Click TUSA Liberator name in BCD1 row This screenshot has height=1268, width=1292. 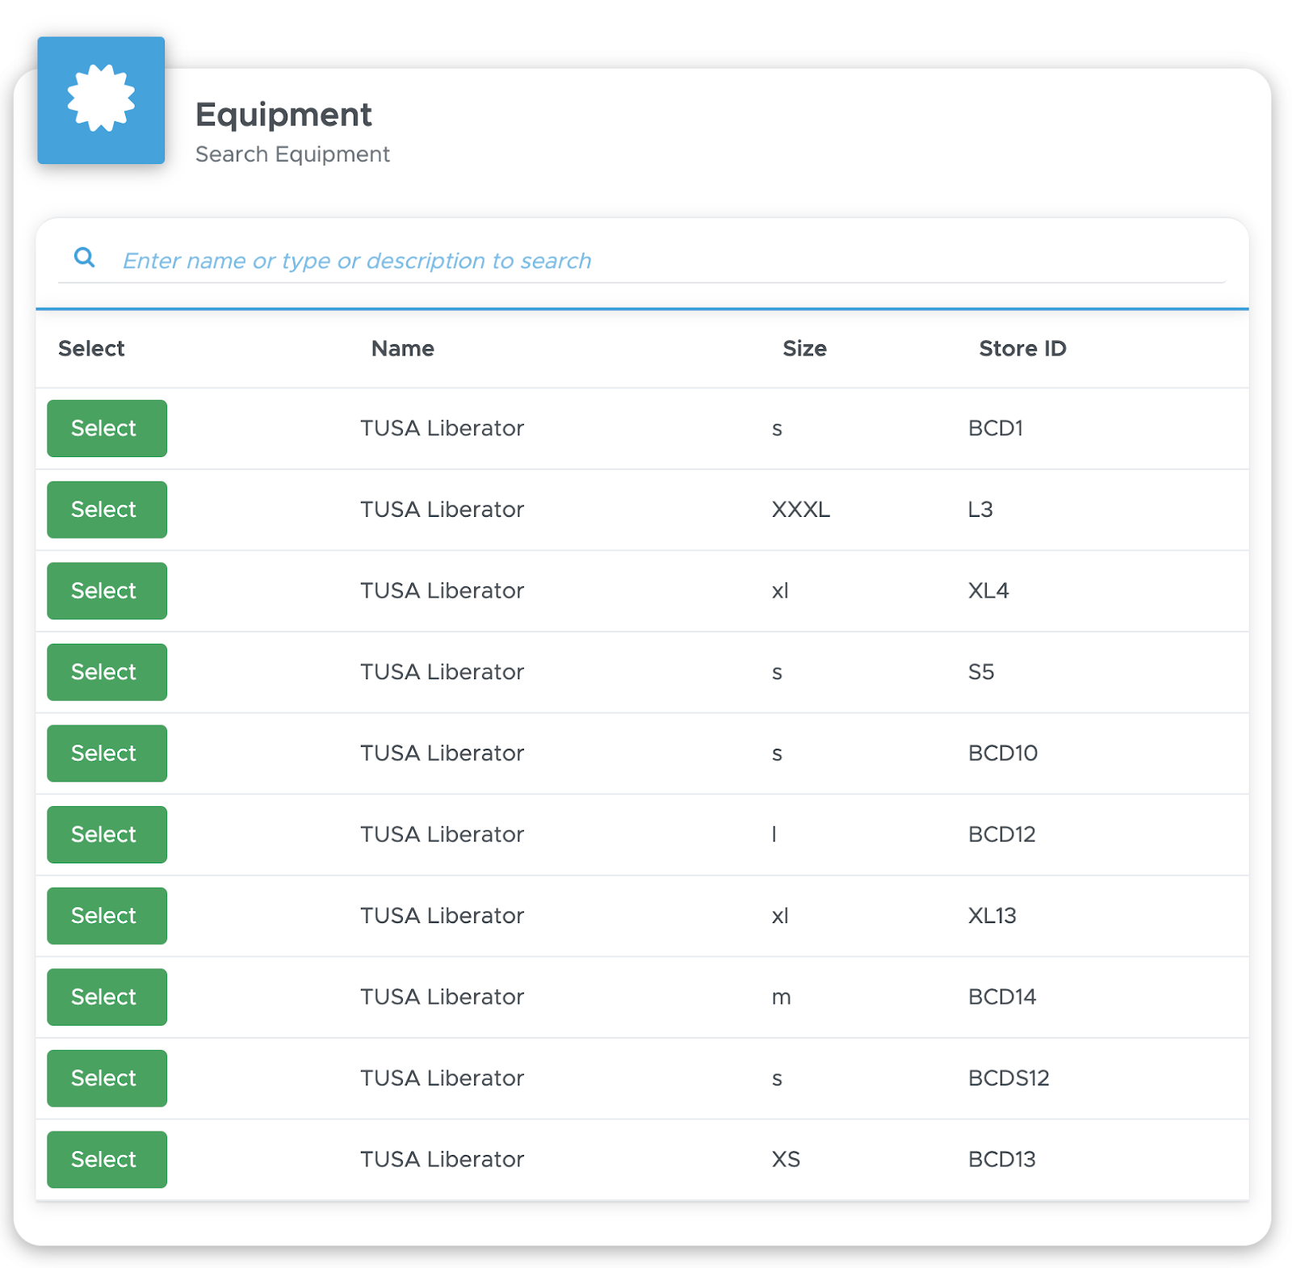tap(442, 428)
